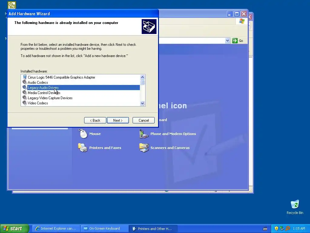Cancel the Add Hardware Wizard

pos(143,120)
